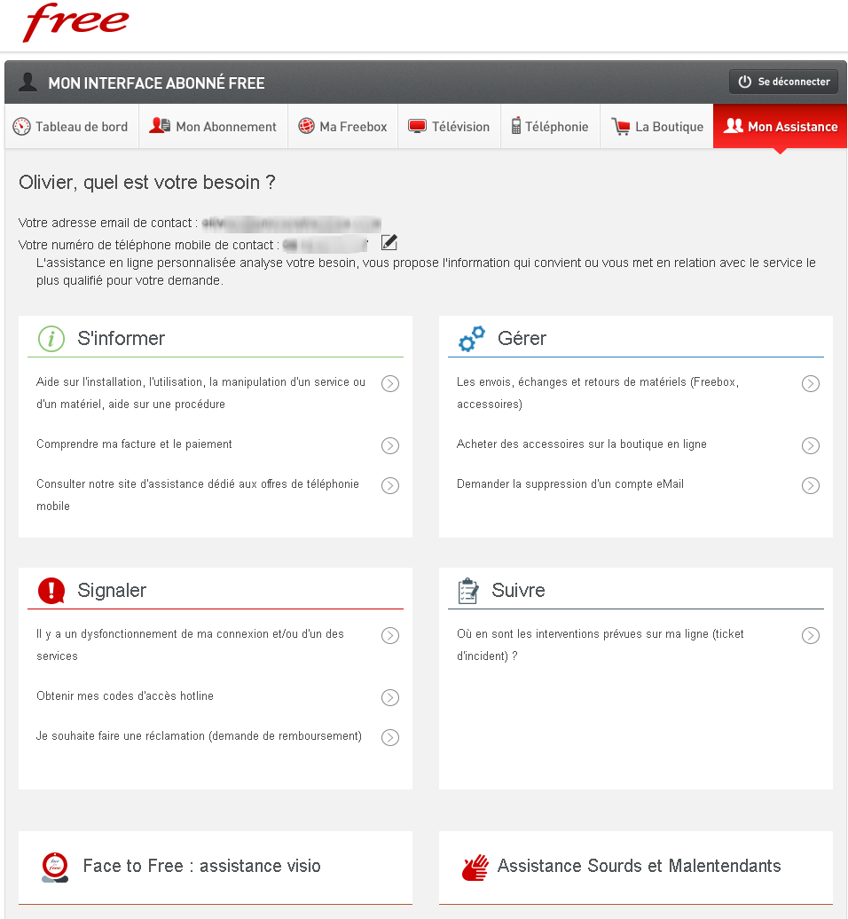Click the blue gears Gérer icon

(x=471, y=338)
